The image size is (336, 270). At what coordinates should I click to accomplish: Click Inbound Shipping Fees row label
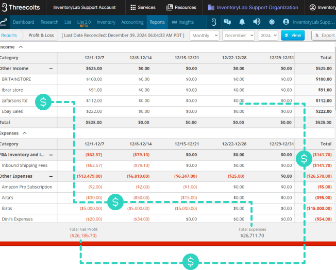(25, 165)
